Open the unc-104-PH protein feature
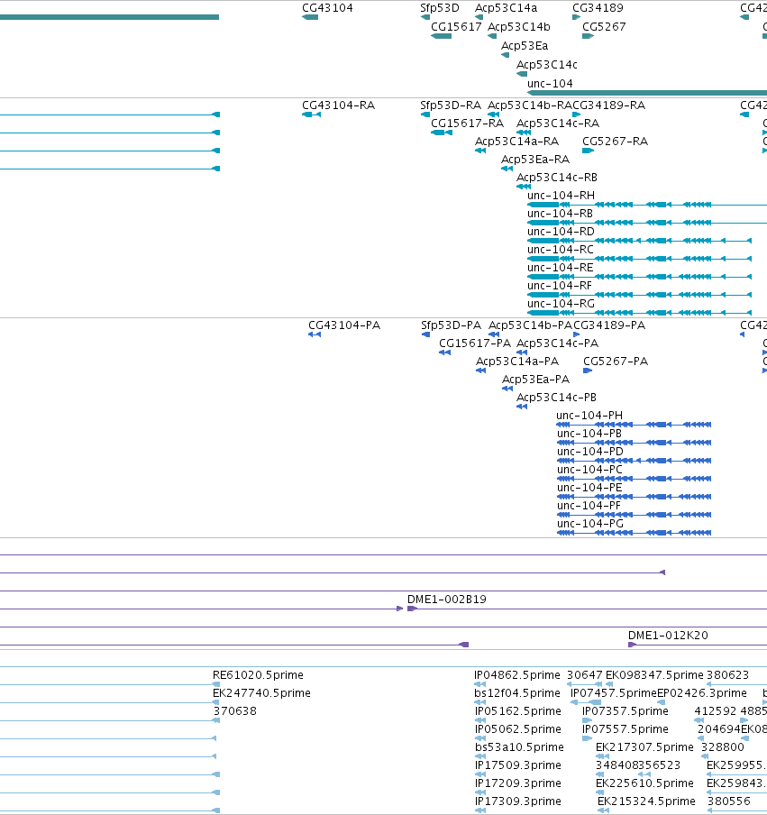This screenshot has width=767, height=815. 634,425
